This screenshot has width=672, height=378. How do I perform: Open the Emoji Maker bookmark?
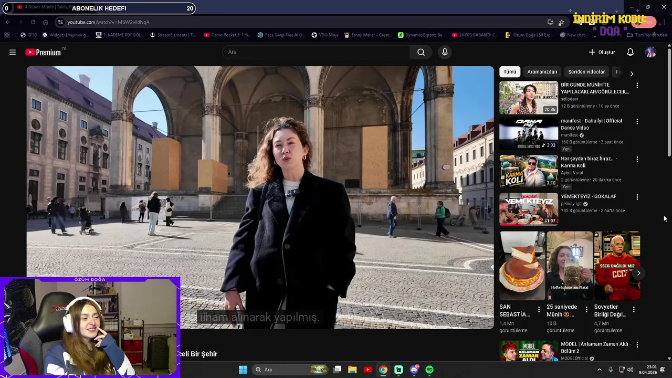[x=367, y=35]
